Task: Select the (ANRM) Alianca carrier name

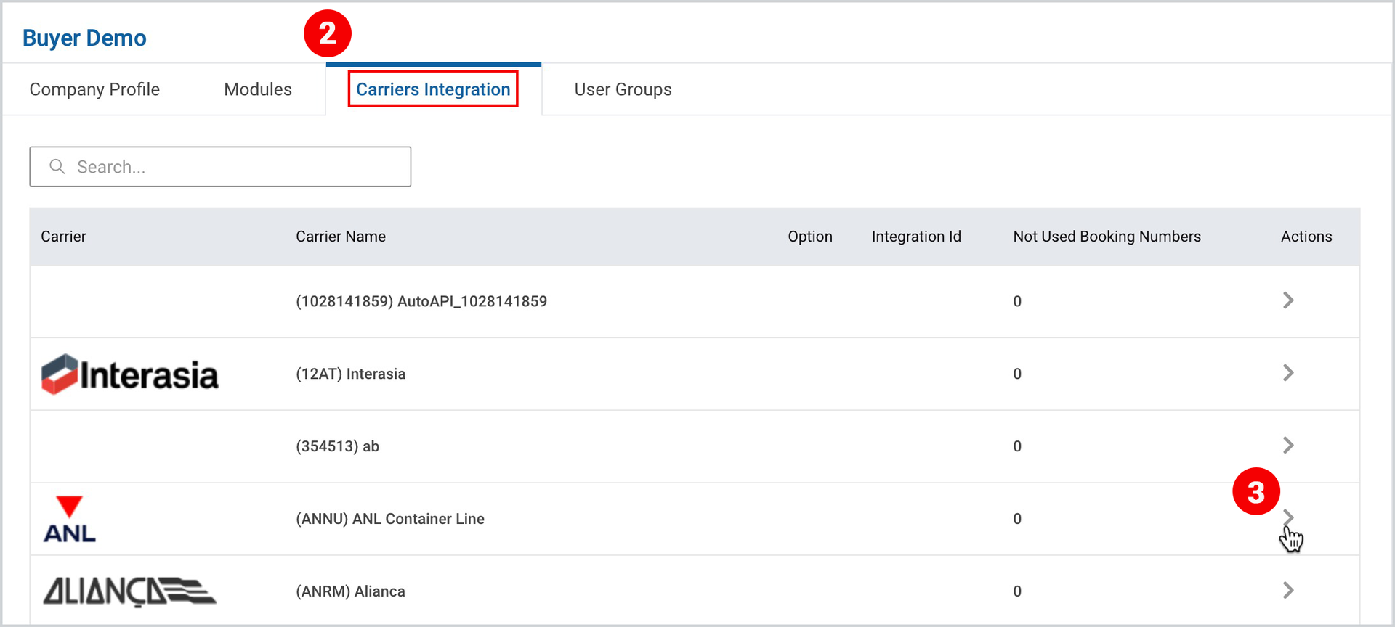Action: [351, 591]
